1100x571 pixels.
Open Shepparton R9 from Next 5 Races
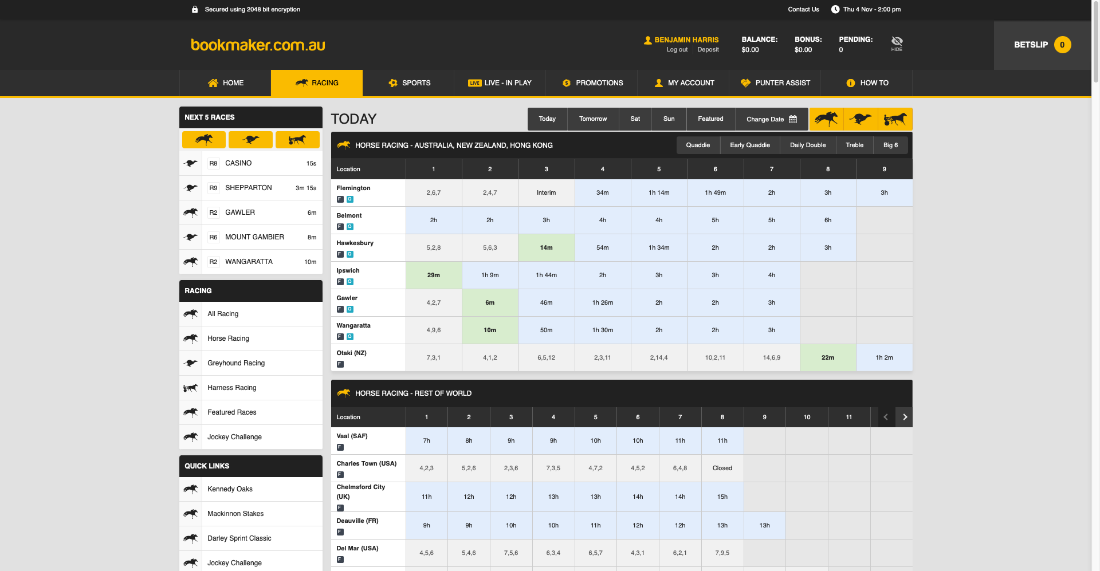pos(251,188)
